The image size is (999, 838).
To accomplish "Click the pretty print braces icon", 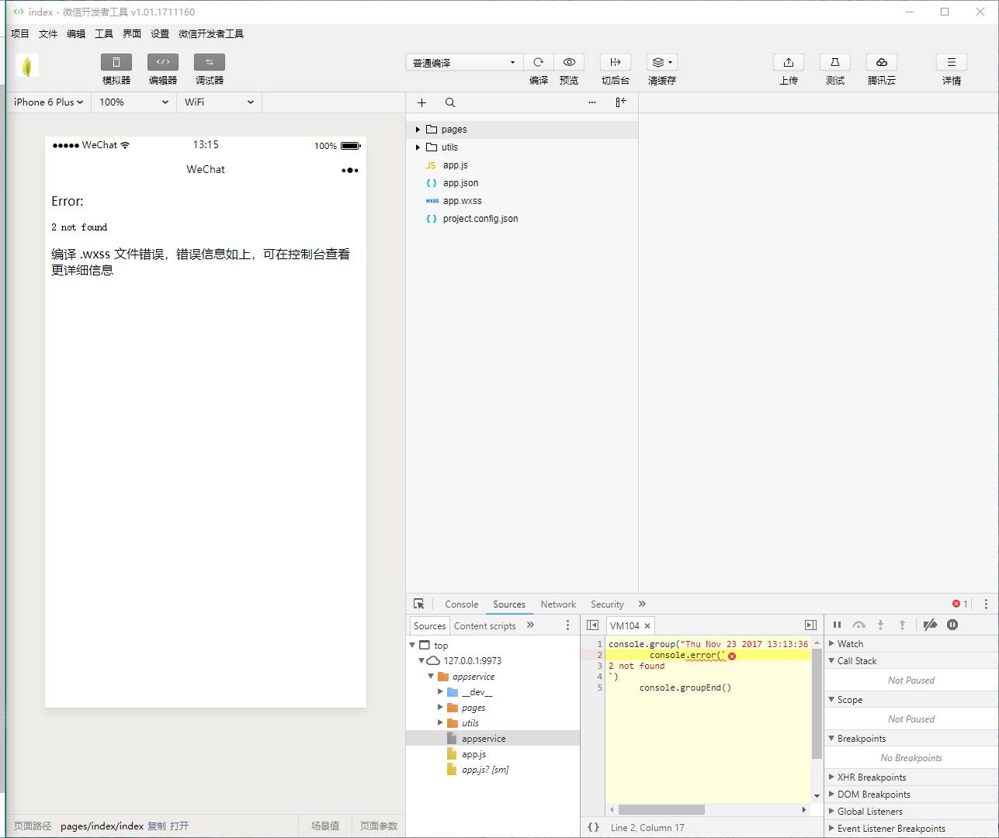I will coord(594,827).
